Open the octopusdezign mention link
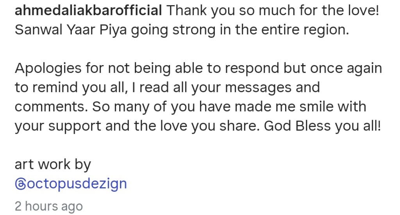Viewport: 400px width, 215px height. tap(76, 183)
